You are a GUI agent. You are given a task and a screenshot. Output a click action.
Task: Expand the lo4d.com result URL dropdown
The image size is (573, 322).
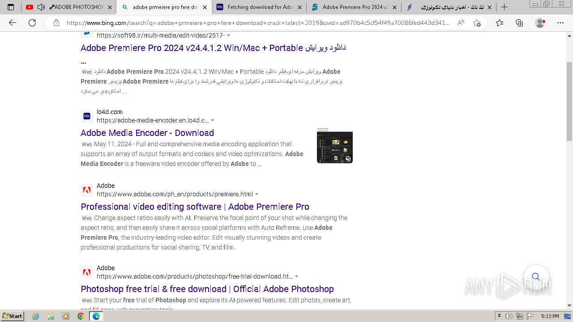point(213,120)
